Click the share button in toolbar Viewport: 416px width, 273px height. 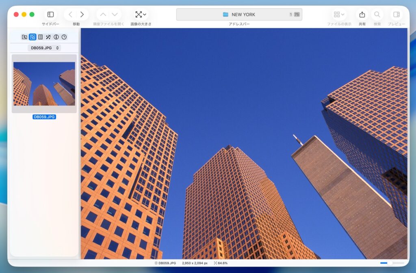click(362, 15)
